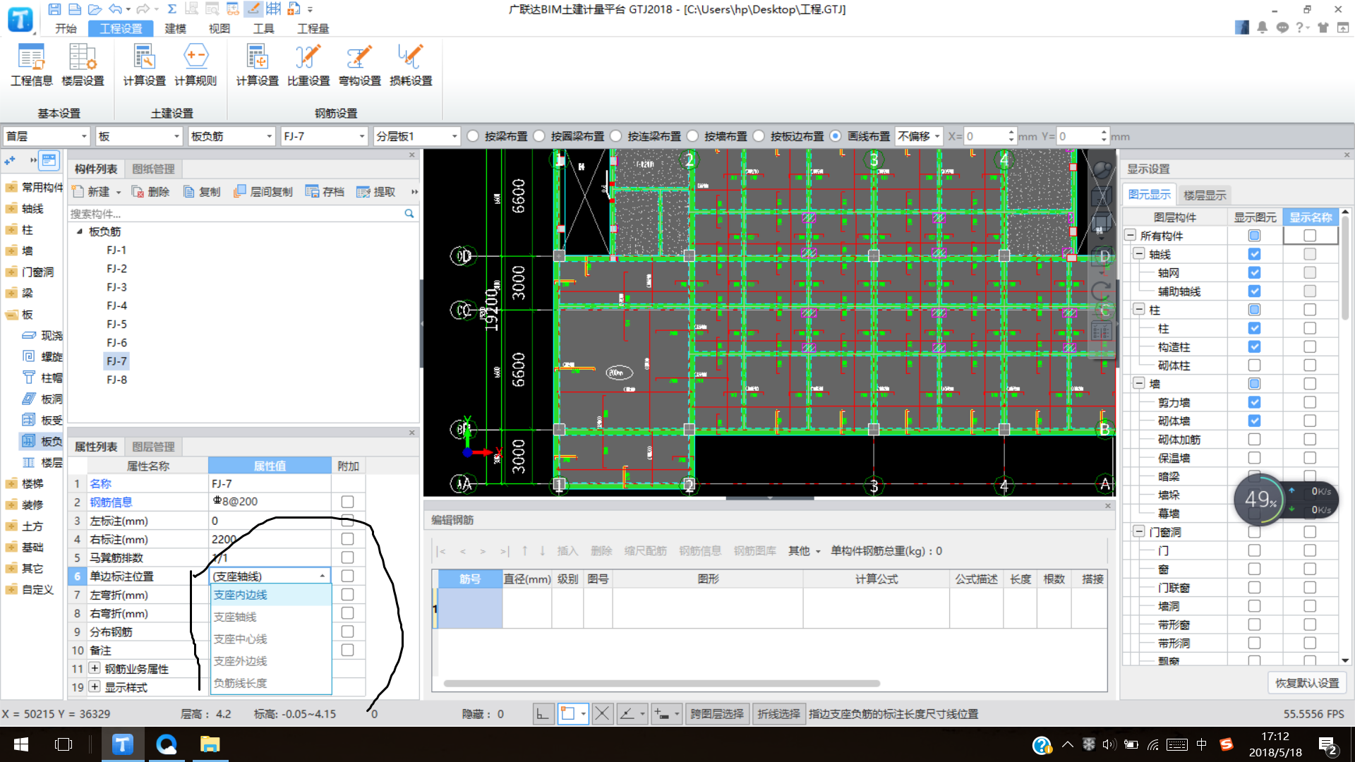
Task: Switch to 视图 ribbon tab
Action: 219,28
